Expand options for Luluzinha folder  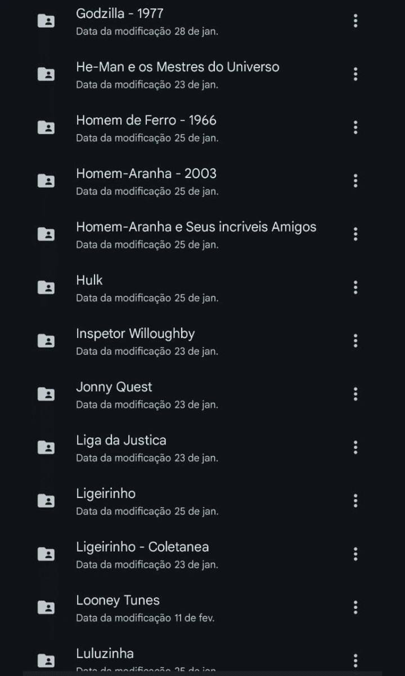tap(355, 660)
